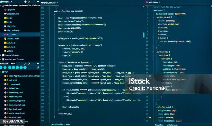Toggle the last circular filter in Structure toolbar
This screenshot has height=126, width=212.
click(25, 67)
